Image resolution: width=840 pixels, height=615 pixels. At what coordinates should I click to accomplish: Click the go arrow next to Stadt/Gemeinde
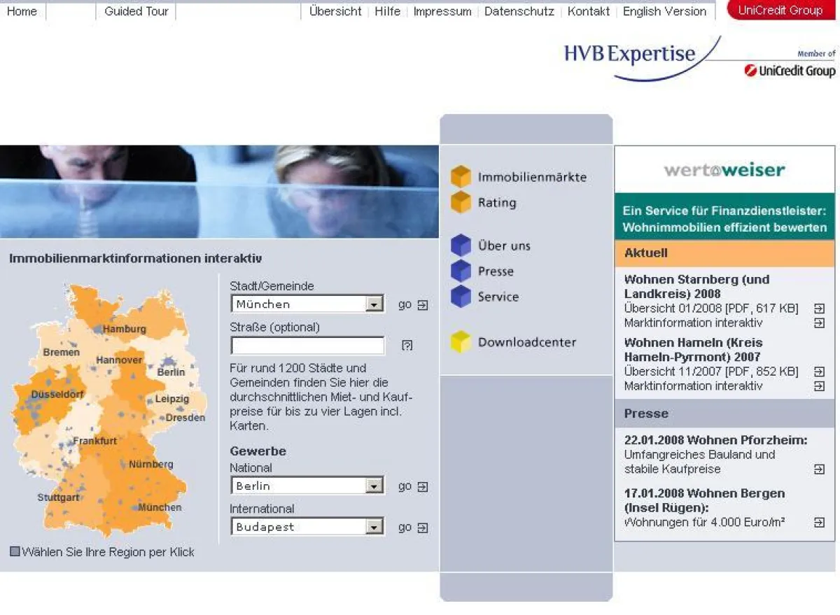click(423, 304)
